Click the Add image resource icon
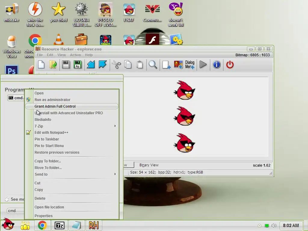The width and height of the screenshot is (308, 231). click(x=178, y=65)
